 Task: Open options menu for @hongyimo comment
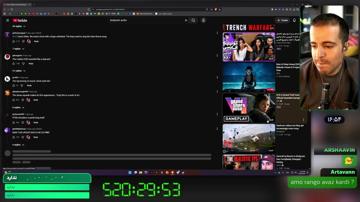click(217, 56)
